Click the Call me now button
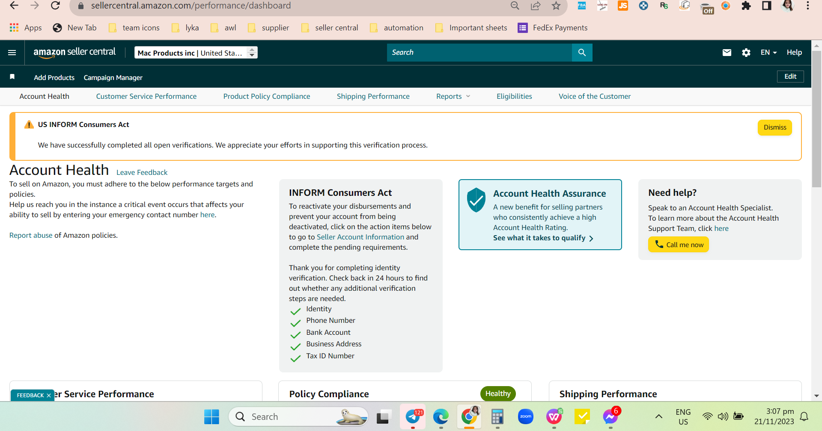Image resolution: width=822 pixels, height=431 pixels. (x=679, y=245)
